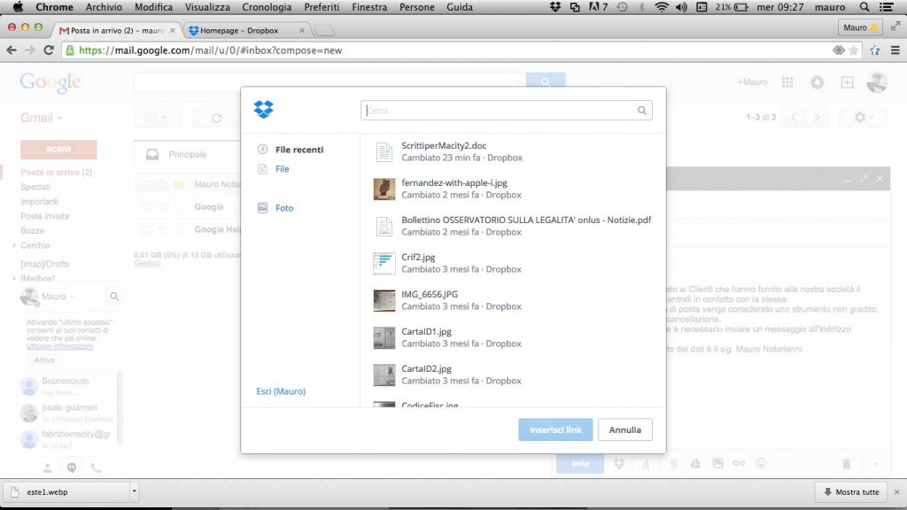
Task: Click the SCRIVI compose button in Gmail
Action: (x=58, y=149)
